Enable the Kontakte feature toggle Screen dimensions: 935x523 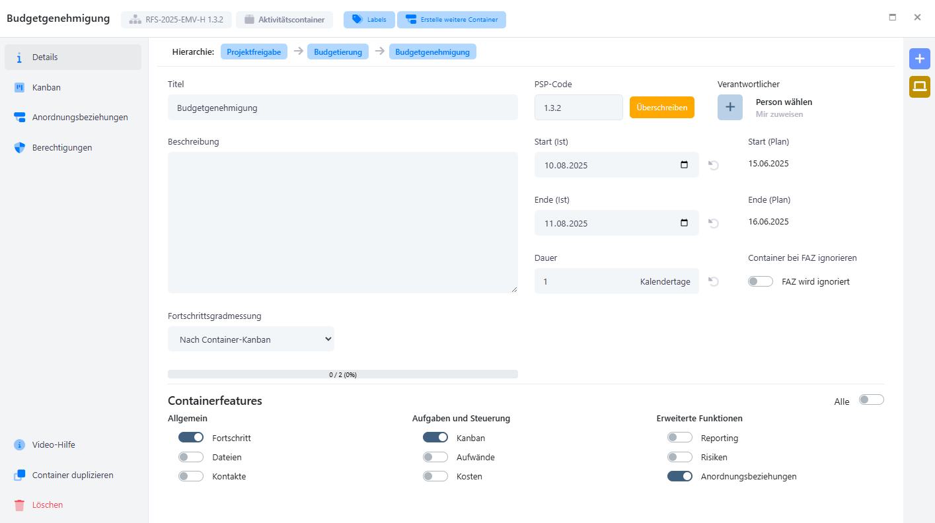pos(191,475)
